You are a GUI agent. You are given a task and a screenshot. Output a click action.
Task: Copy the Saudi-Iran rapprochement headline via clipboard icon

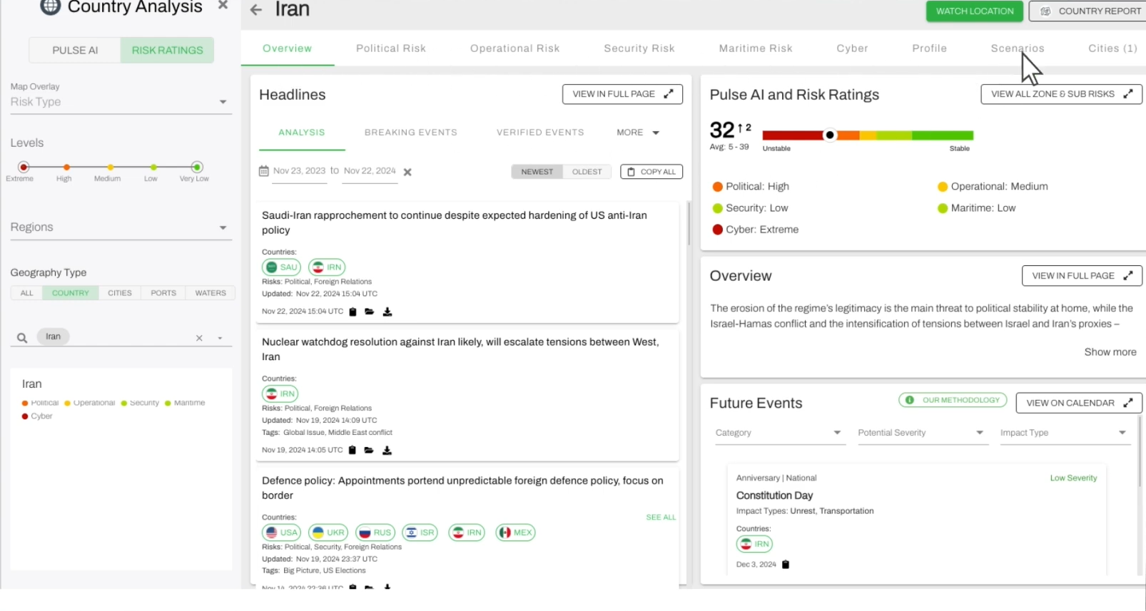click(353, 312)
